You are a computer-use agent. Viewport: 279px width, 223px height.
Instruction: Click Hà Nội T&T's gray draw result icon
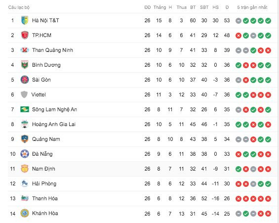[x=239, y=21]
